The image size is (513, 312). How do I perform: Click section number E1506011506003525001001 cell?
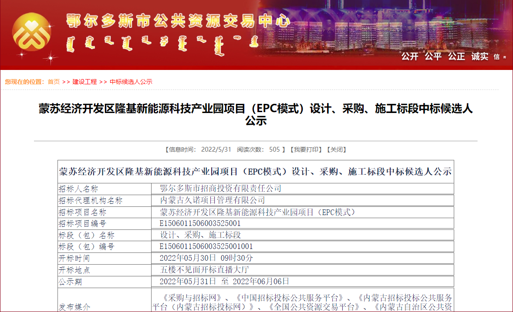(206, 246)
